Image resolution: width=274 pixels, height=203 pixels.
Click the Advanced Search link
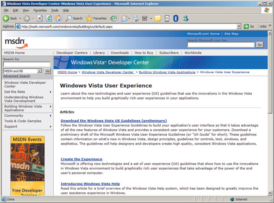(16, 76)
